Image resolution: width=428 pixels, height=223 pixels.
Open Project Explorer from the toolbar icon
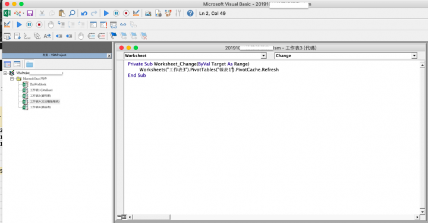click(148, 13)
